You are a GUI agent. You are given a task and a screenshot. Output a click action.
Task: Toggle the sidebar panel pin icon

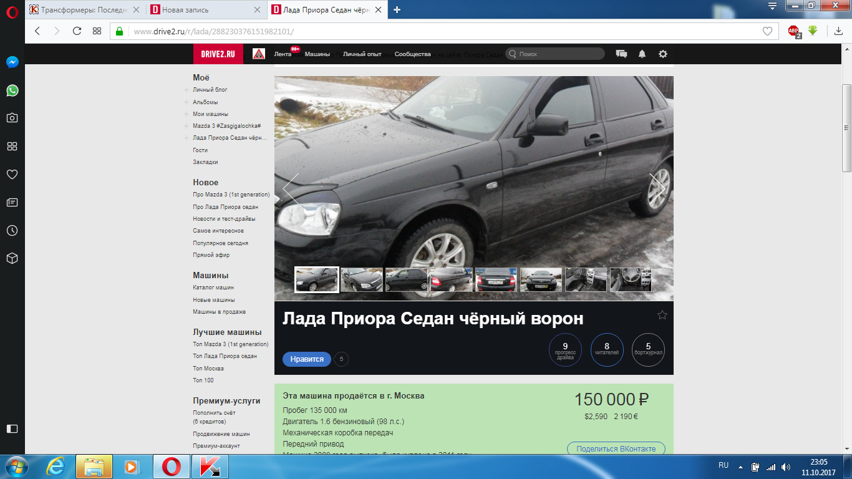click(x=12, y=428)
